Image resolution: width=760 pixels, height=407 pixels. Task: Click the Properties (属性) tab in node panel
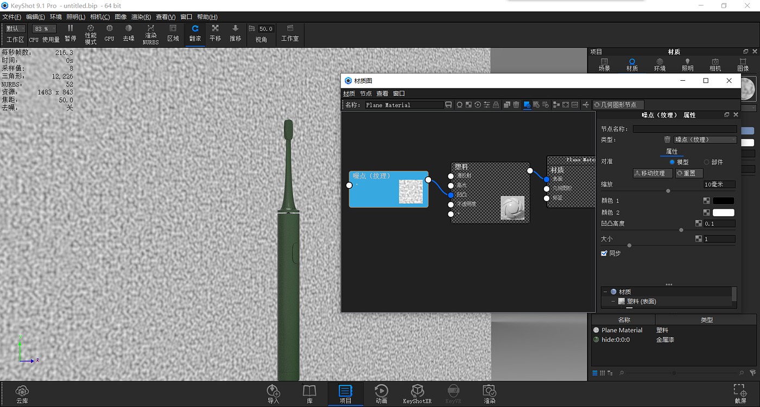tap(672, 152)
